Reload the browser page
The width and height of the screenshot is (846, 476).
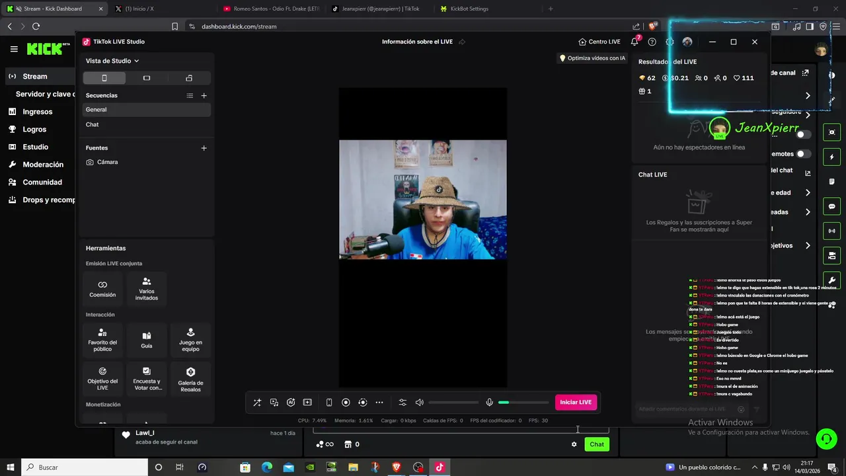(36, 26)
